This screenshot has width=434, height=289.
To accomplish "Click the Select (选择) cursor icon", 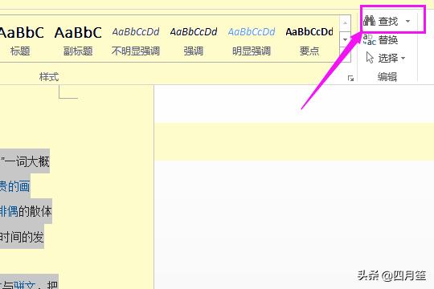I will (370, 58).
